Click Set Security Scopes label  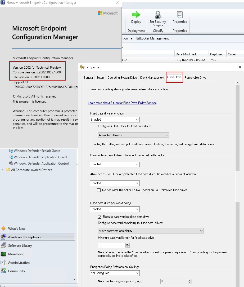pyautogui.click(x=157, y=23)
